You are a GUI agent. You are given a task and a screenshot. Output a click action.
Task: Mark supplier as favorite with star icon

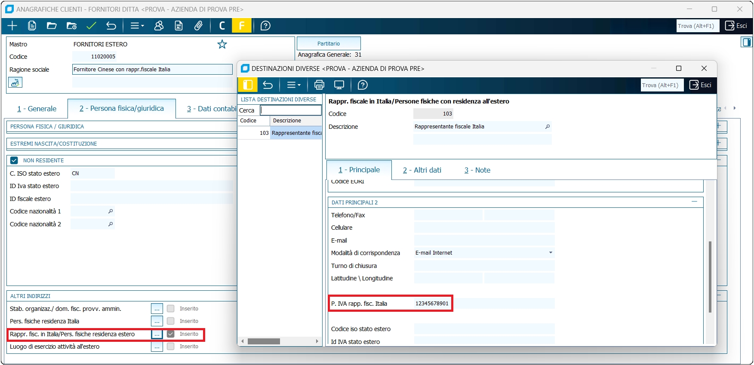222,44
